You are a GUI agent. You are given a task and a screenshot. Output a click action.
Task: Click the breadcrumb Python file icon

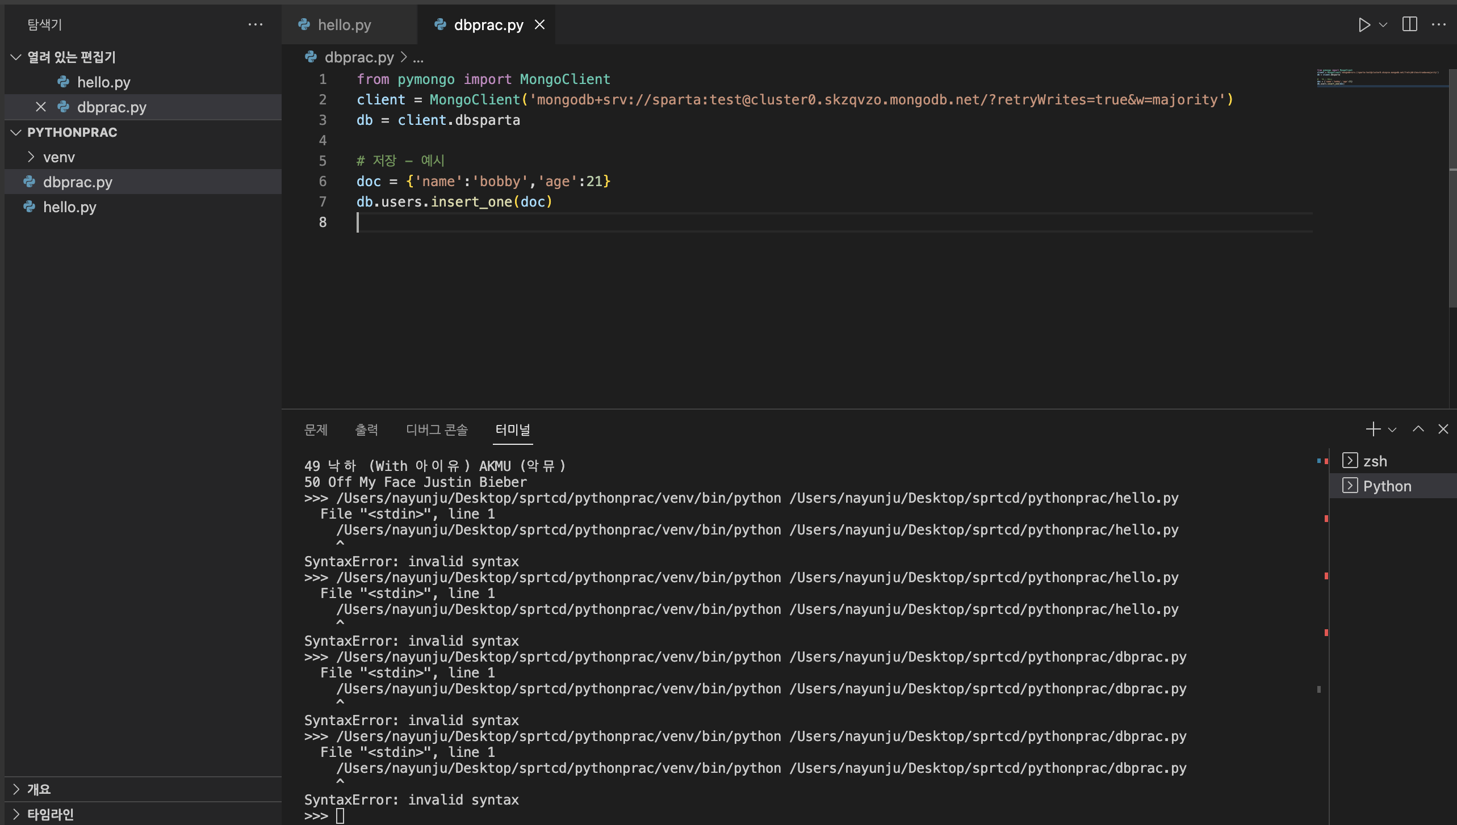tap(311, 57)
